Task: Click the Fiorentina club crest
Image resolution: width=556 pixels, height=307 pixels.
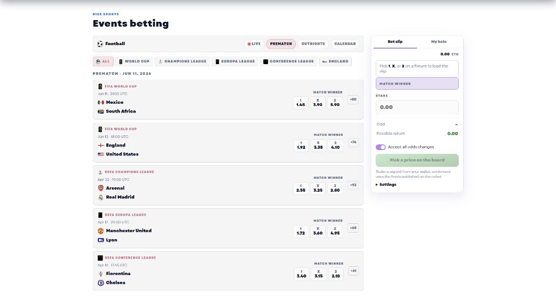Action: point(100,274)
